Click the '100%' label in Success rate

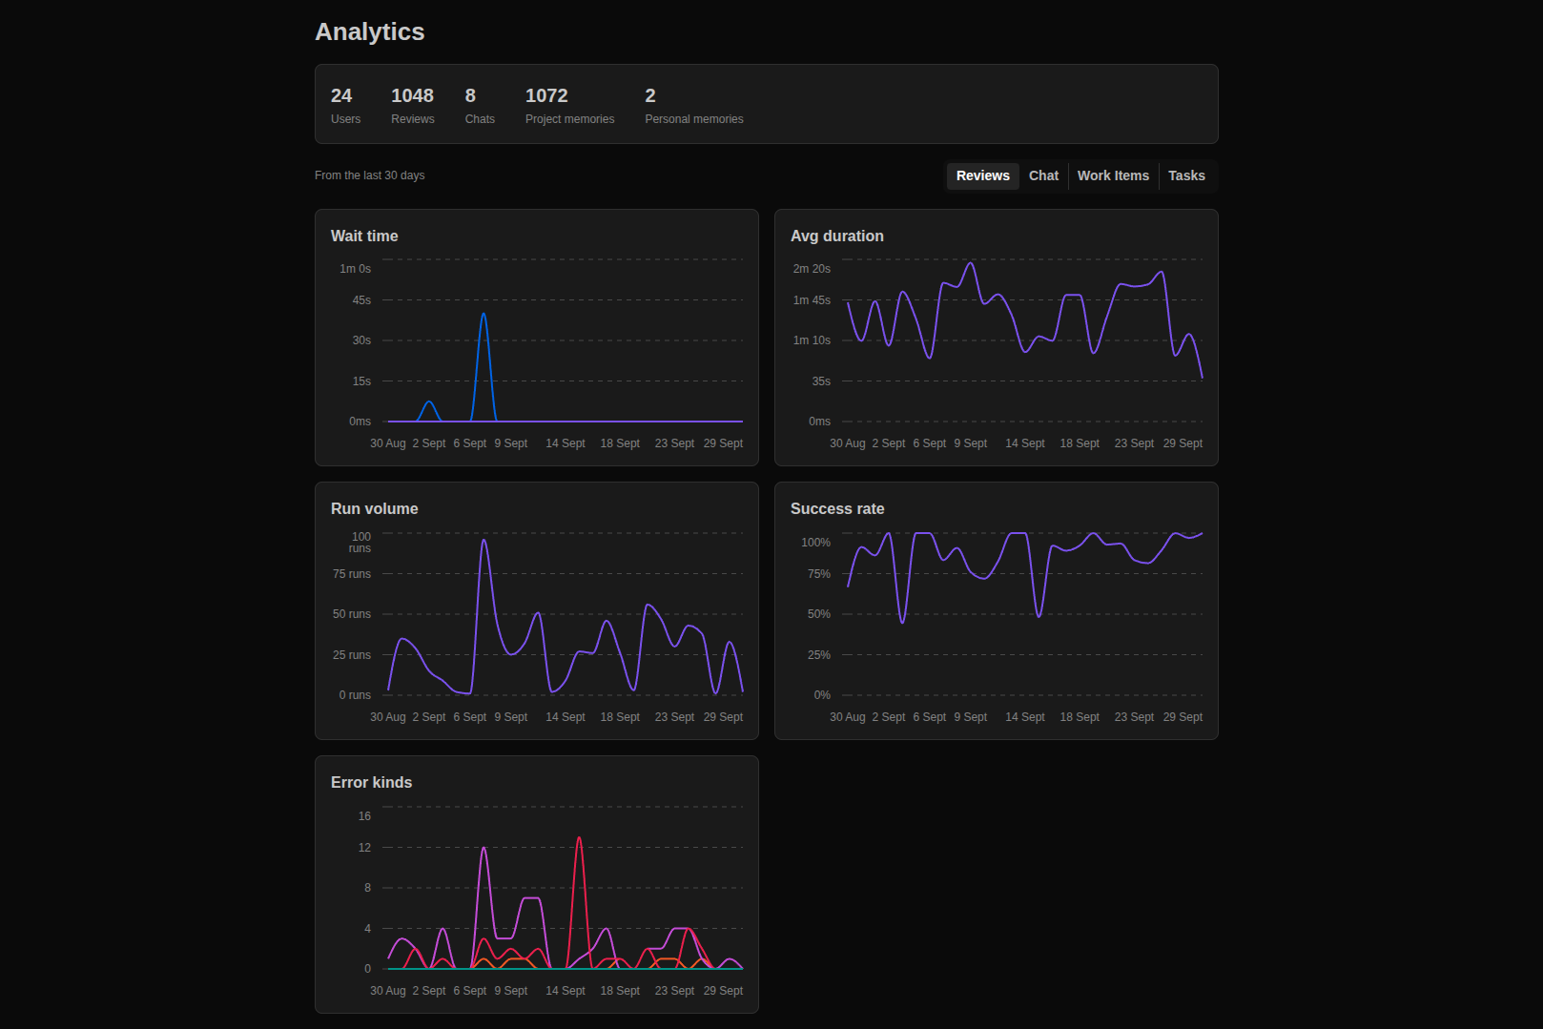[x=815, y=543]
